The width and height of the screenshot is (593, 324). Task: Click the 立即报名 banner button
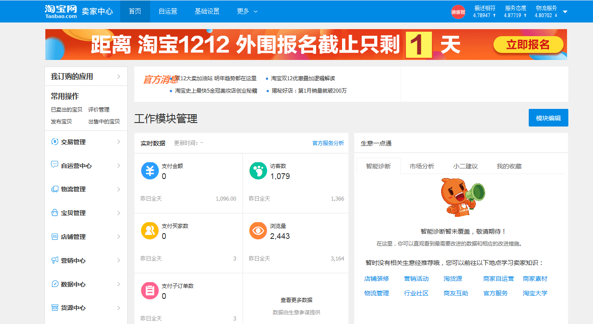[528, 45]
